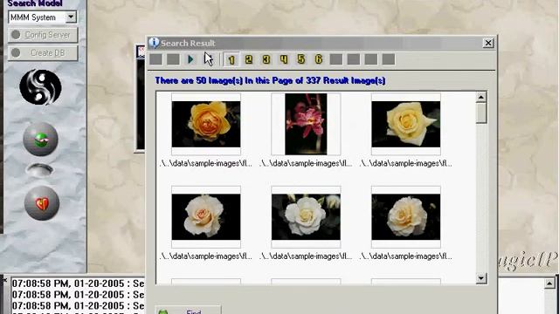Click the results list scroll up arrow

481,97
